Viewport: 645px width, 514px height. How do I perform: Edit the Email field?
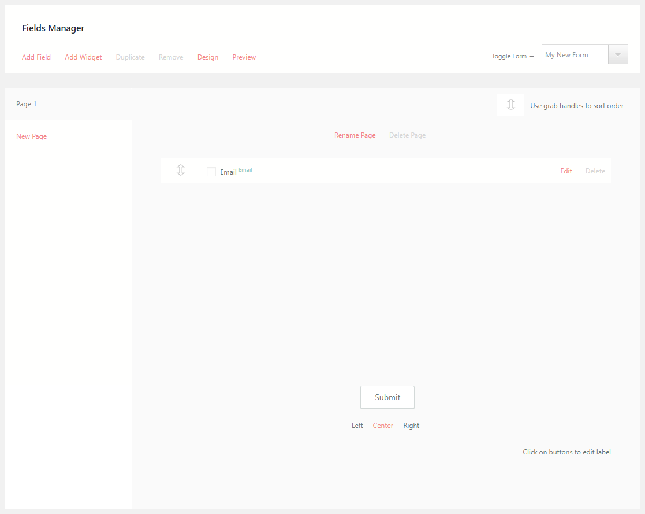(565, 171)
